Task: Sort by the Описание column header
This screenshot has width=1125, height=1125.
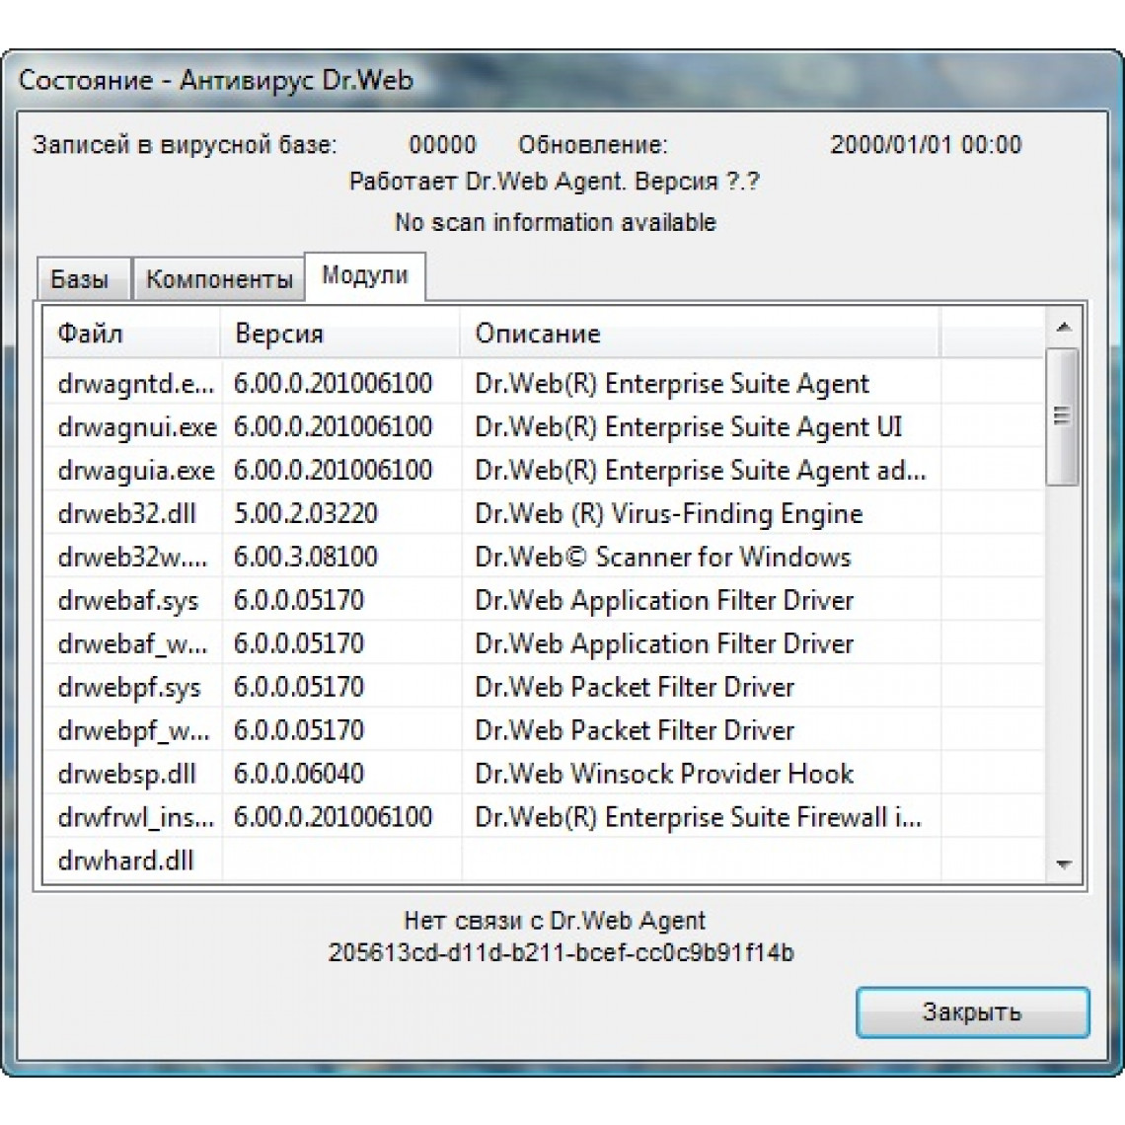Action: (x=701, y=334)
